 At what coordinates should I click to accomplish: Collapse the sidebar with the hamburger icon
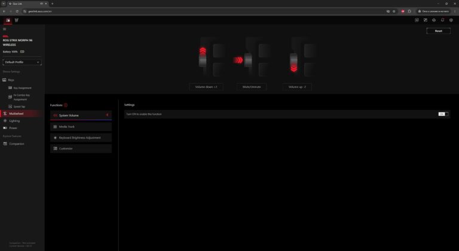coord(4,29)
